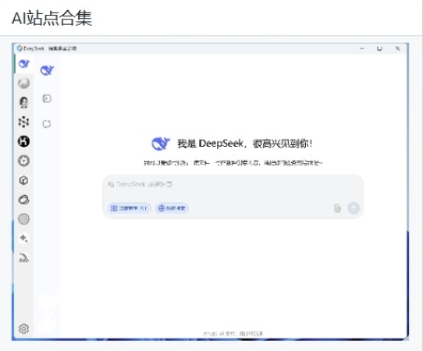Toggle the web search mode
This screenshot has width=423, height=351.
[x=172, y=208]
